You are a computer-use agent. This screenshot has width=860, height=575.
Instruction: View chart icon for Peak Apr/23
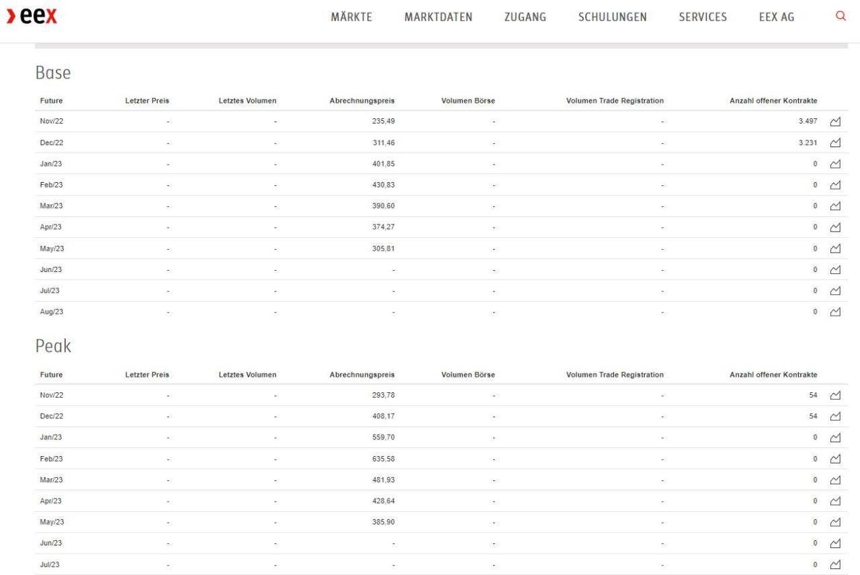click(835, 501)
